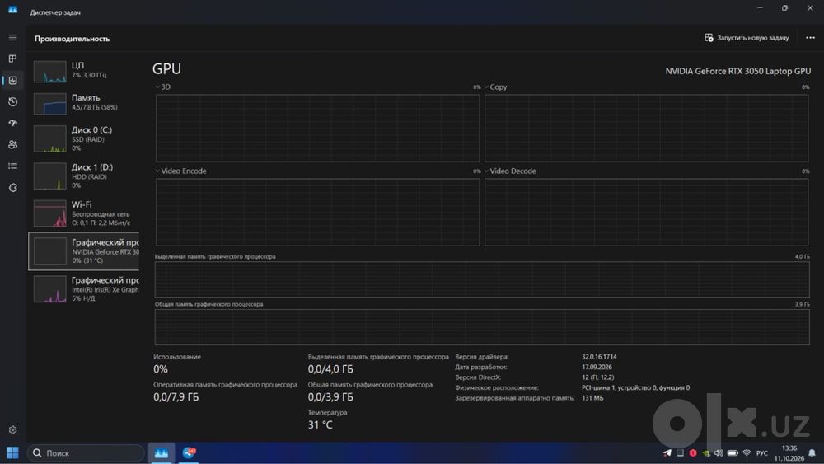Click the reserved memory value 131 МБ
This screenshot has height=464, width=824.
pyautogui.click(x=592, y=398)
